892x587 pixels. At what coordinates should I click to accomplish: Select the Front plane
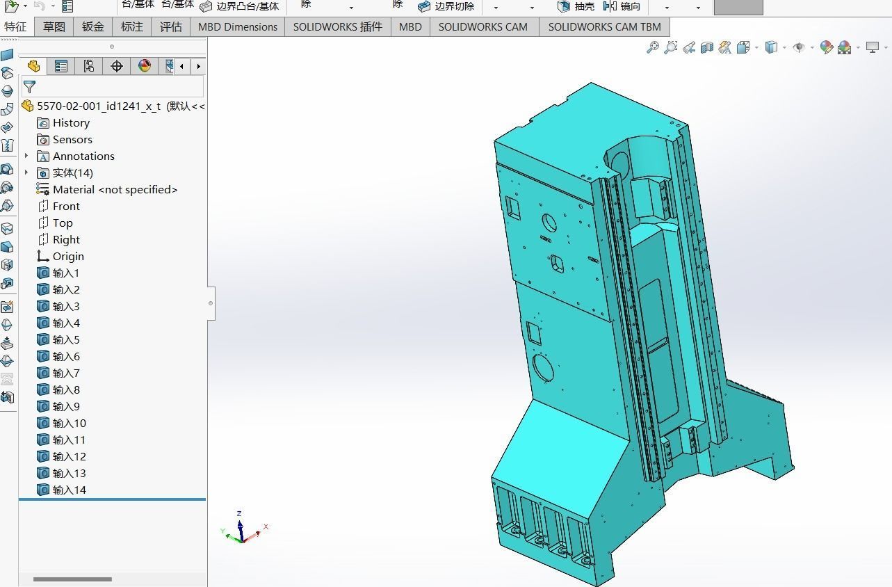(66, 206)
